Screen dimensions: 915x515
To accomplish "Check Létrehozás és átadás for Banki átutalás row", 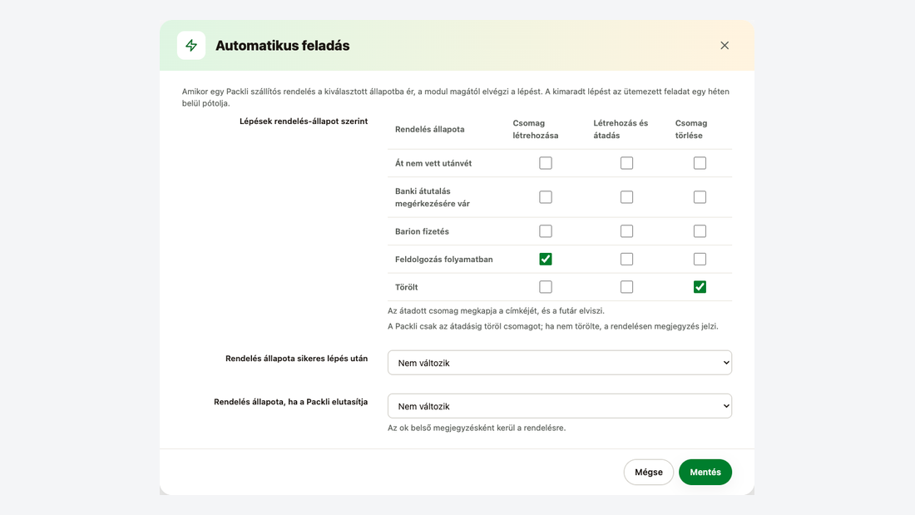I will tap(626, 197).
